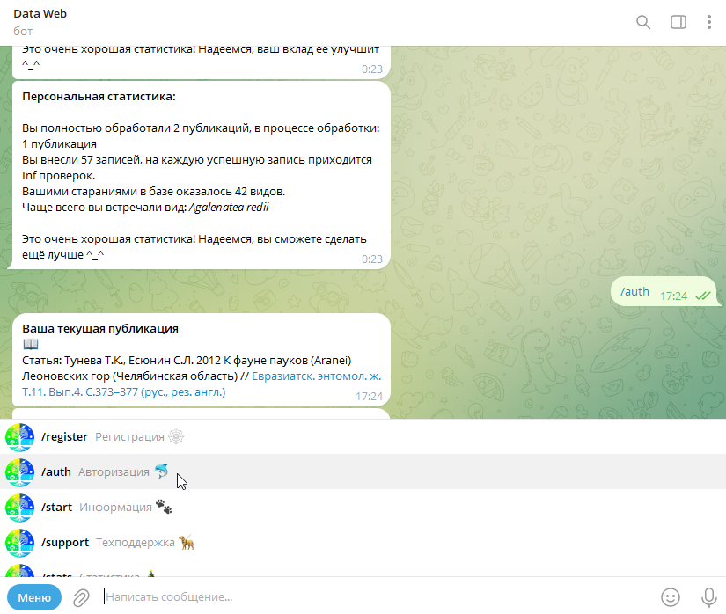Start voice message with microphone icon
The width and height of the screenshot is (726, 614).
709,597
